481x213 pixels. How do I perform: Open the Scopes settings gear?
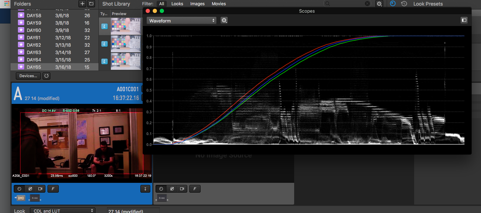point(224,20)
